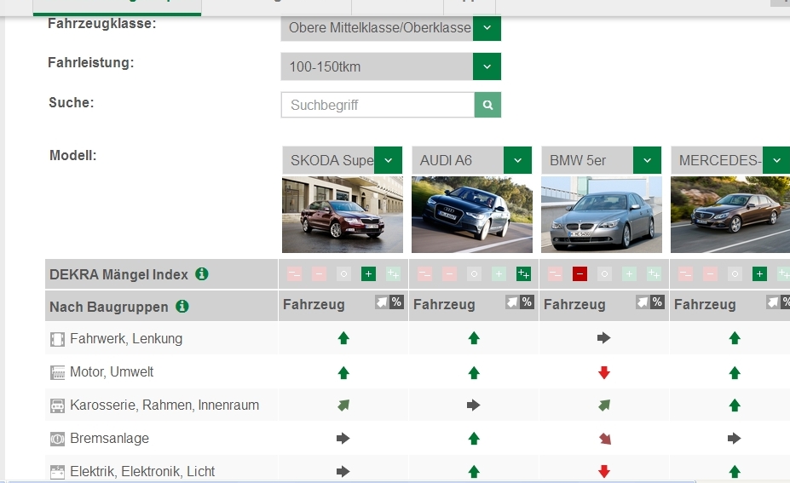Click info icon next to Nach Baugruppen
790x483 pixels.
pos(182,307)
